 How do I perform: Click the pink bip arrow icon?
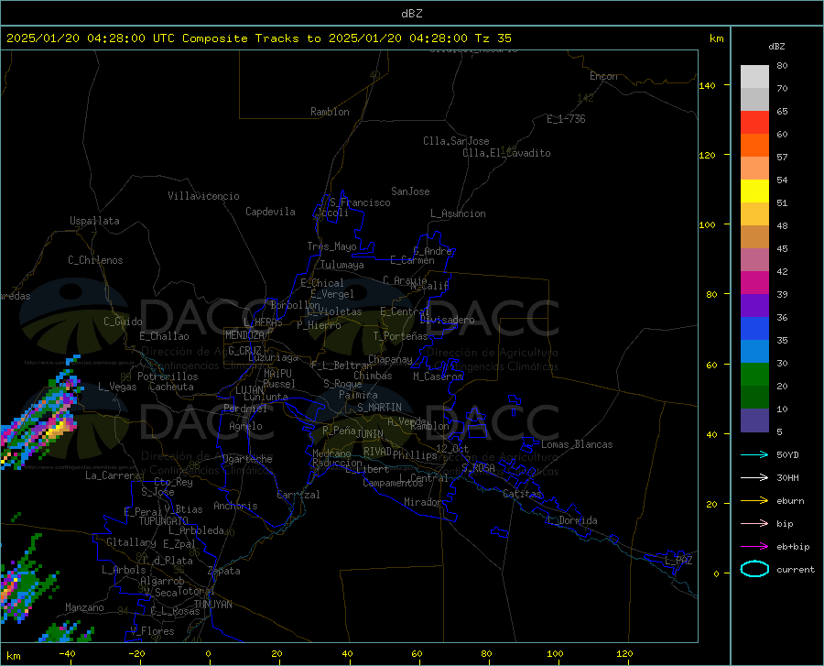click(754, 524)
